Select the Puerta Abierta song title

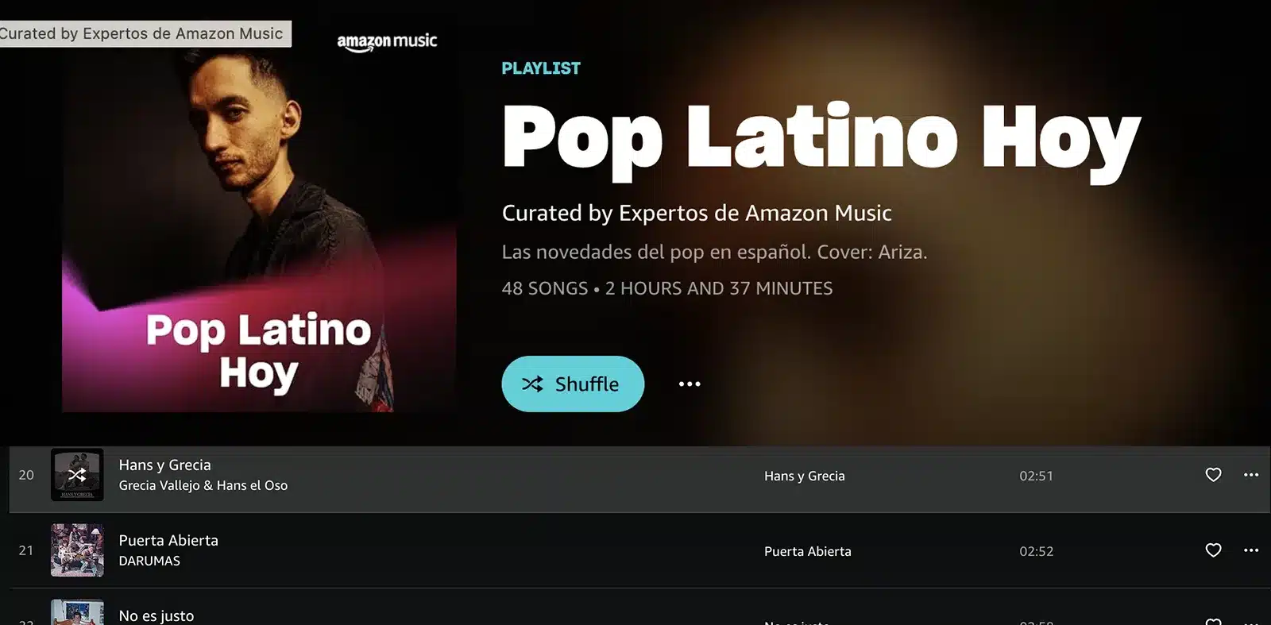click(168, 540)
